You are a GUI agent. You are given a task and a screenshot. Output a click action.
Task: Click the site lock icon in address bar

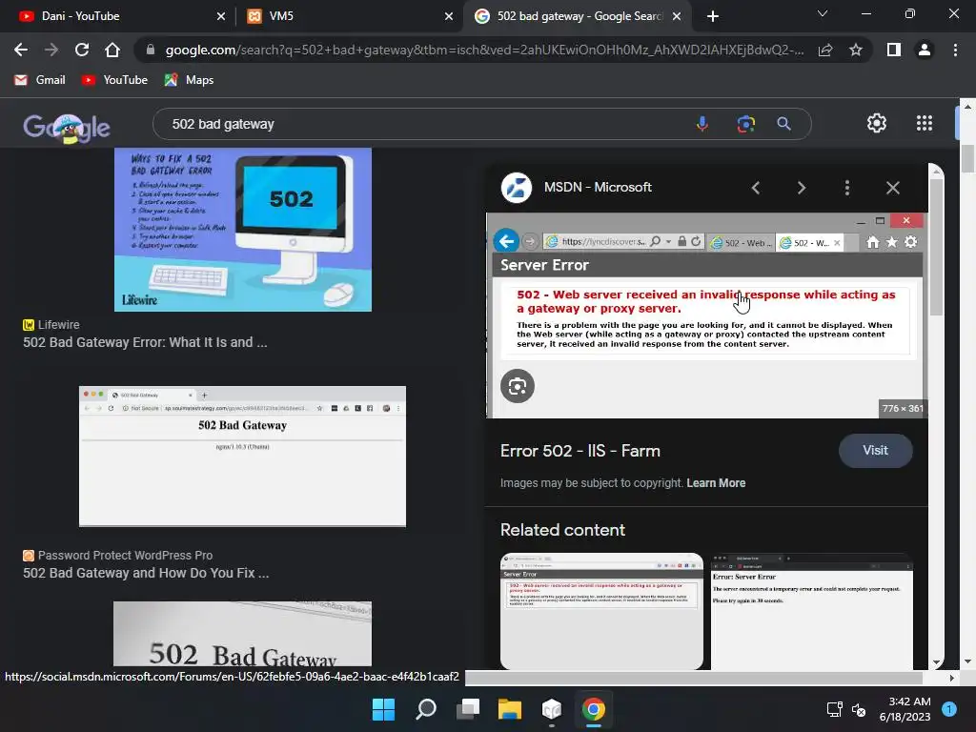pyautogui.click(x=150, y=50)
